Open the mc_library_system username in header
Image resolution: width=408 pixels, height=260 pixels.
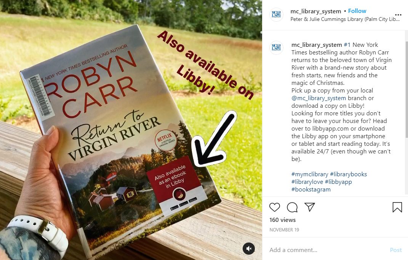[316, 11]
